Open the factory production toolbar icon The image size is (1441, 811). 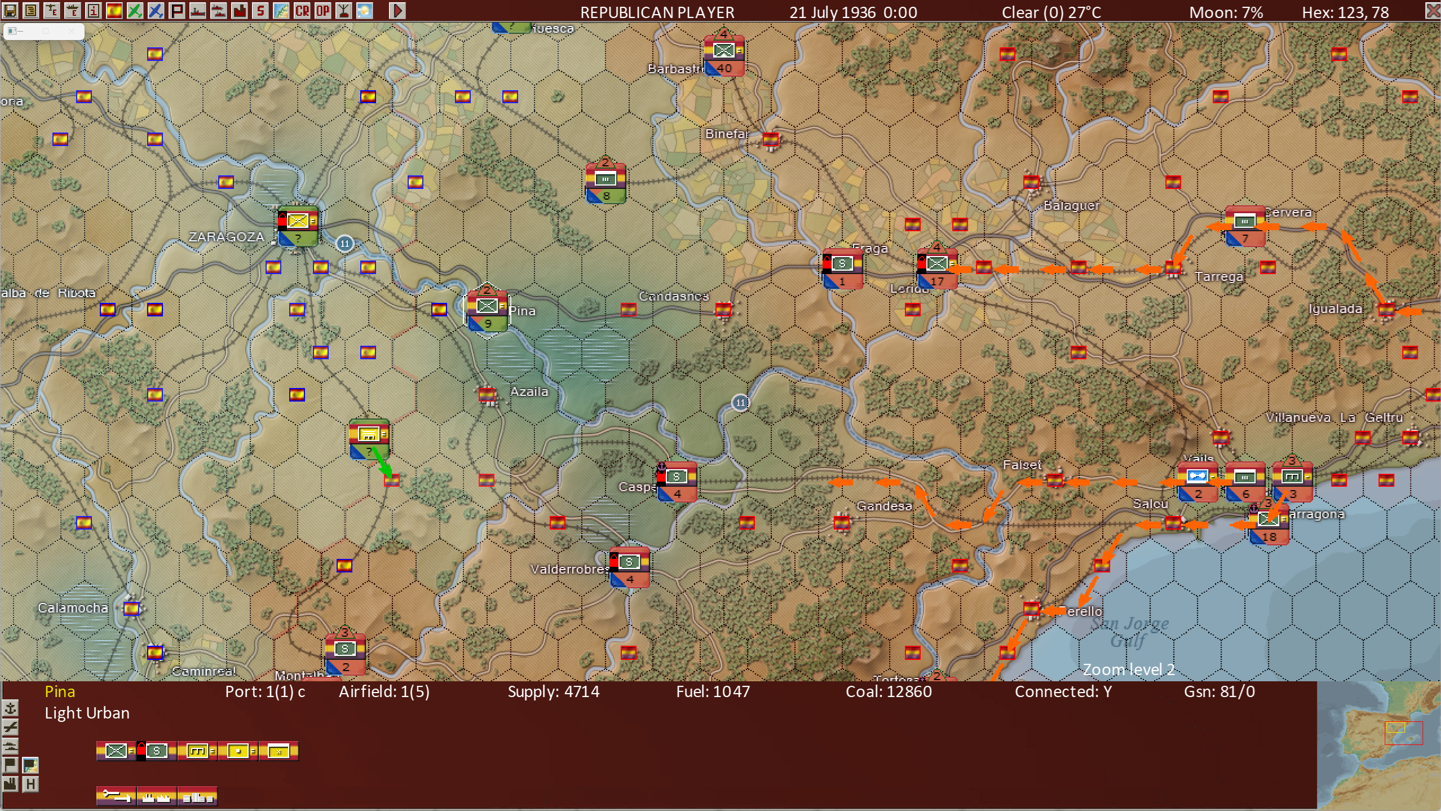[240, 10]
